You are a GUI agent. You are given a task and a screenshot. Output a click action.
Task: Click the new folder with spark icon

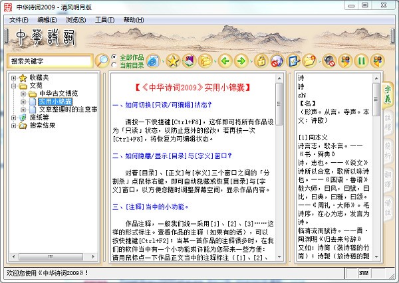pyautogui.click(x=309, y=61)
